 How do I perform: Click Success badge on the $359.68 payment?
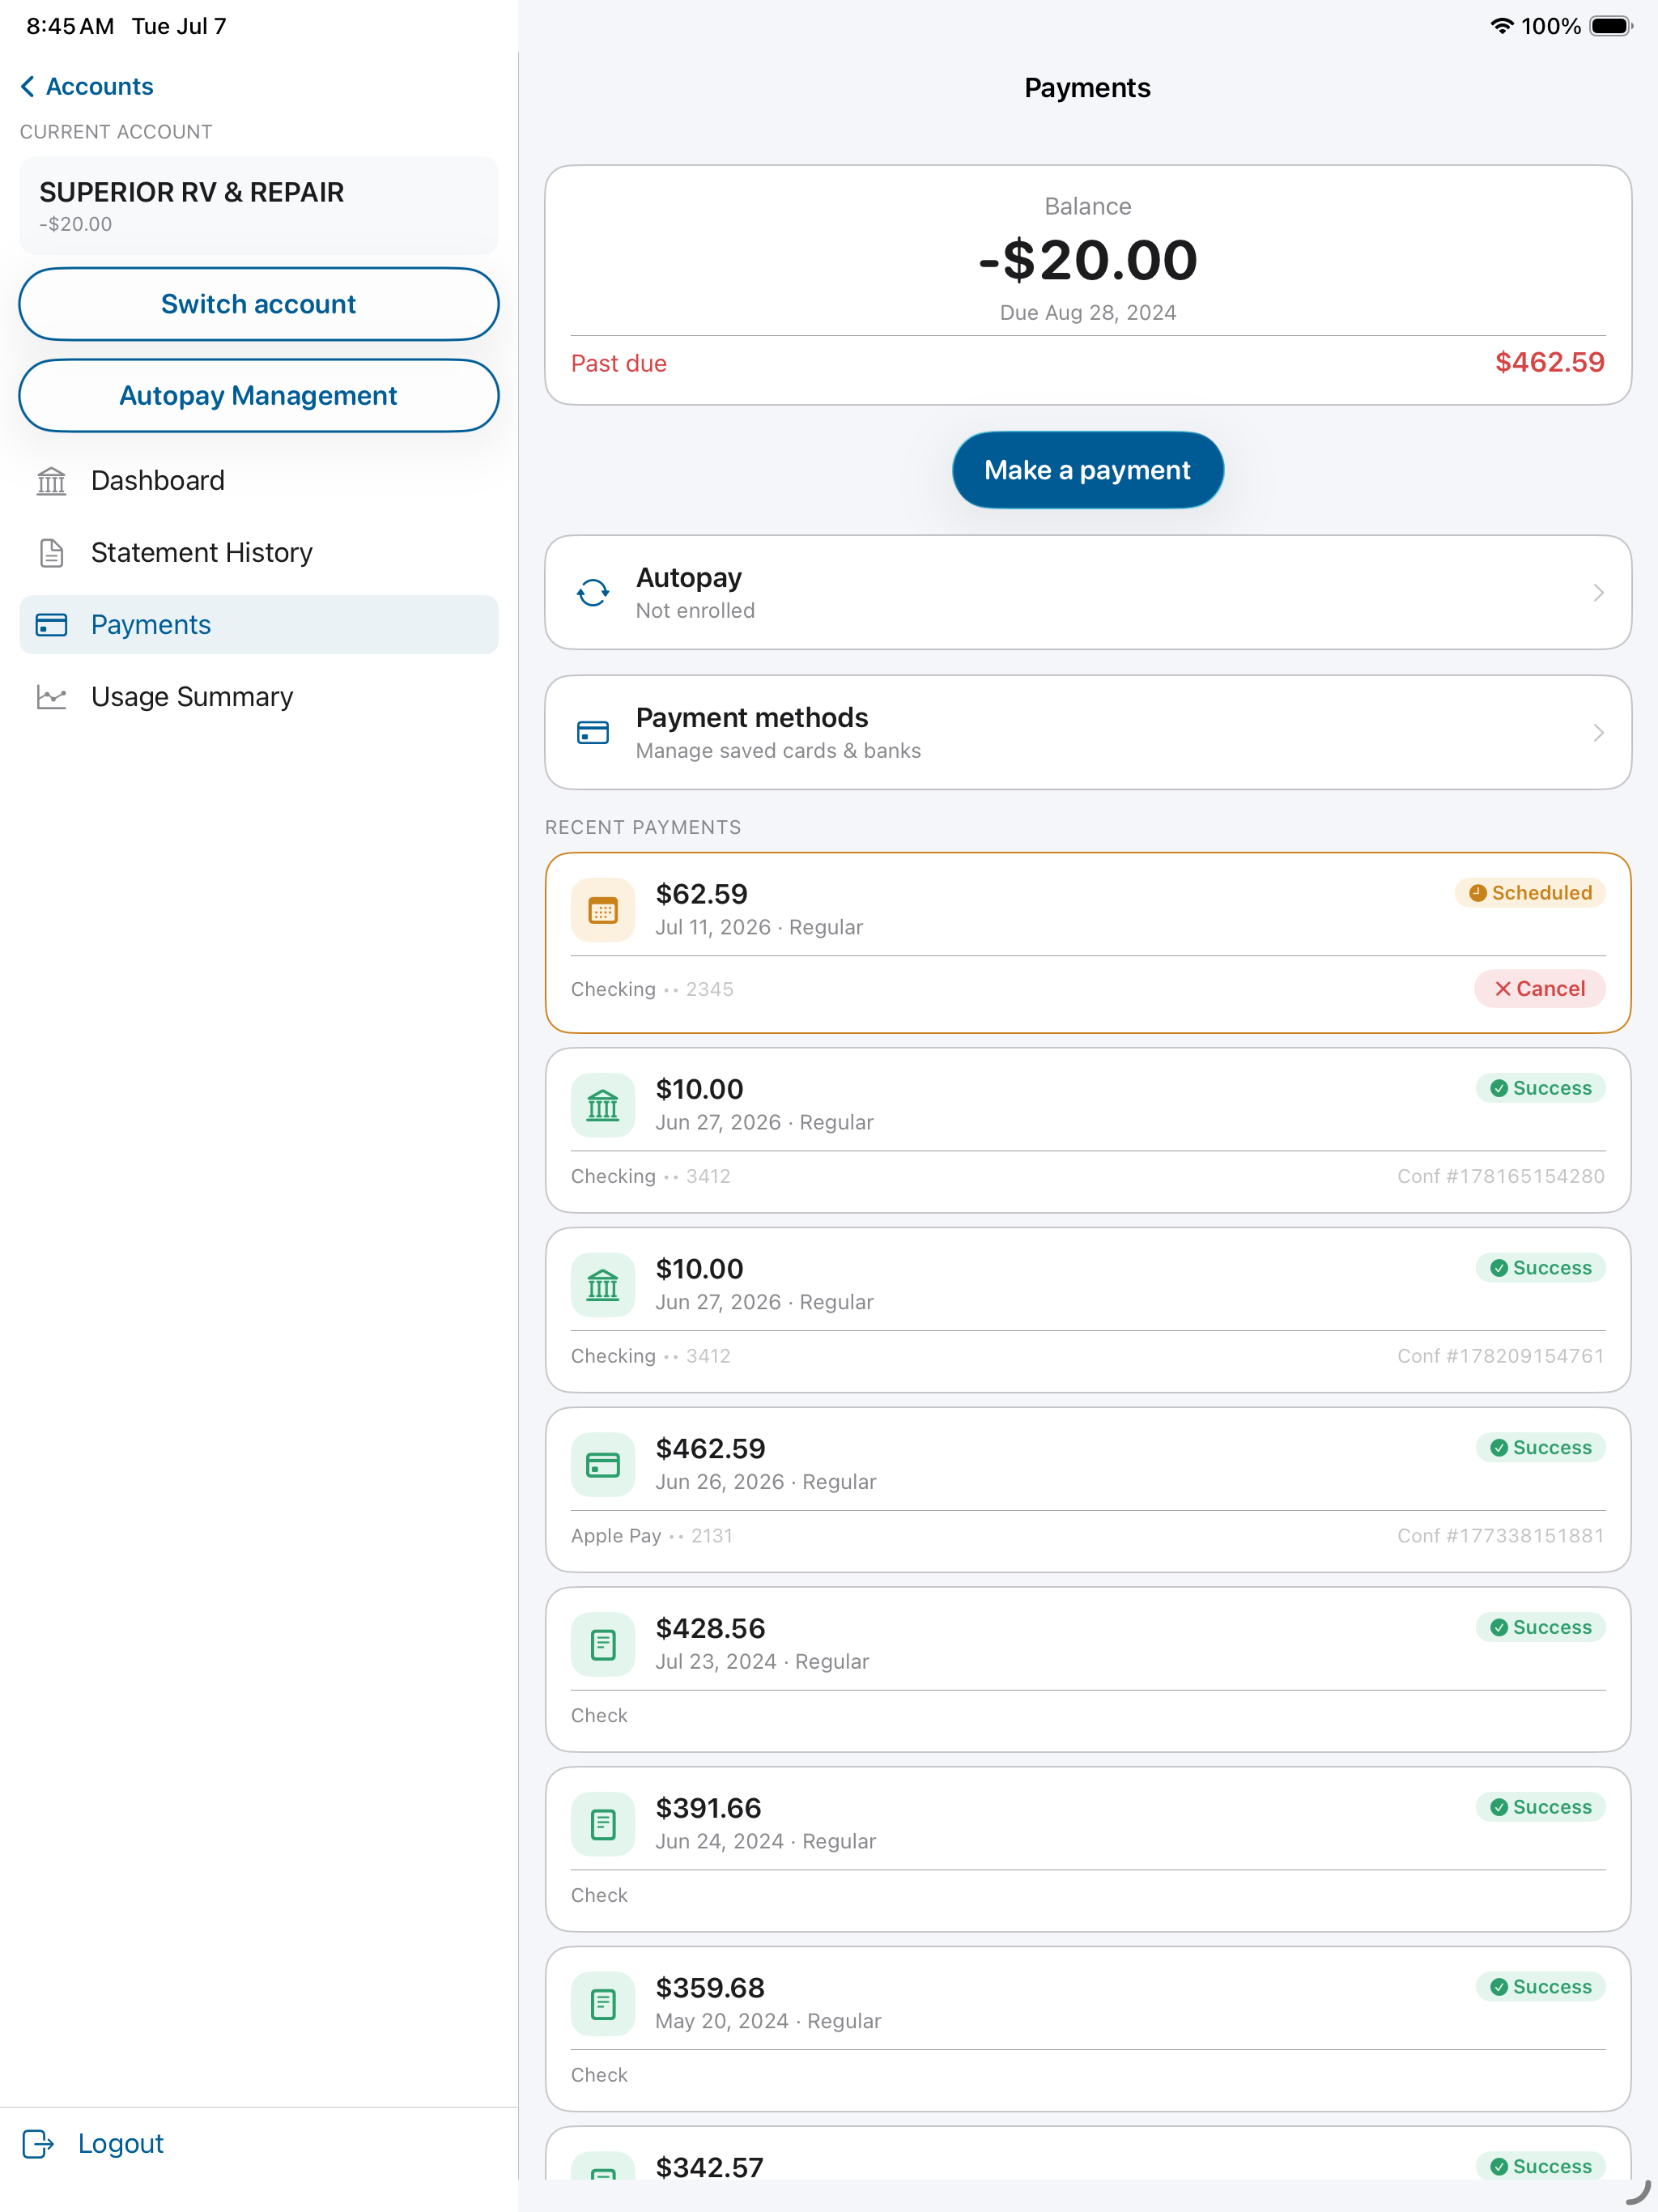1541,1987
